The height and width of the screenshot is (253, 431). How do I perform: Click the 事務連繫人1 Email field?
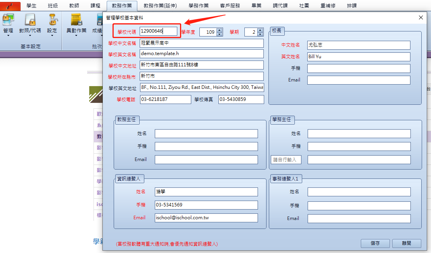tap(359, 218)
